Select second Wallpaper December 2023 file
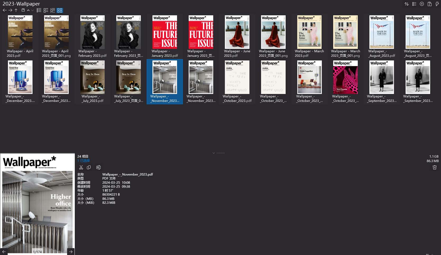Image resolution: width=441 pixels, height=255 pixels. [56, 82]
